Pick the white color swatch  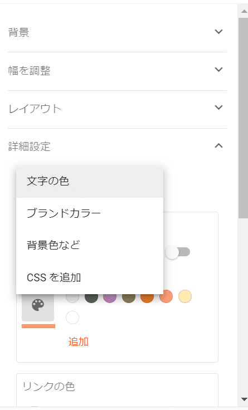pos(72,318)
